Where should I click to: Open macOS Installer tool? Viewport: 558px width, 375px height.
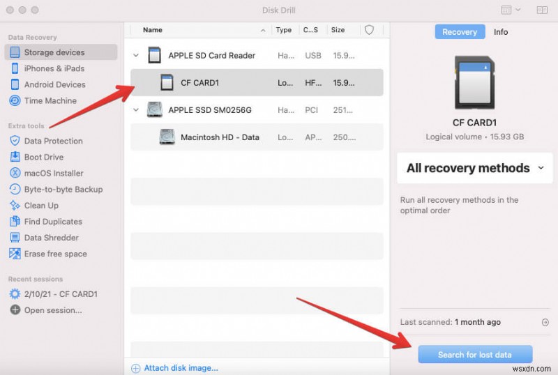[x=54, y=174]
